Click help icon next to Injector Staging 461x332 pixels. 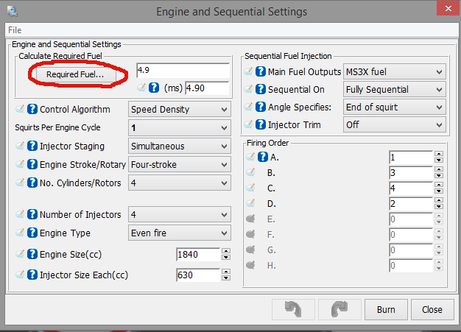point(32,146)
